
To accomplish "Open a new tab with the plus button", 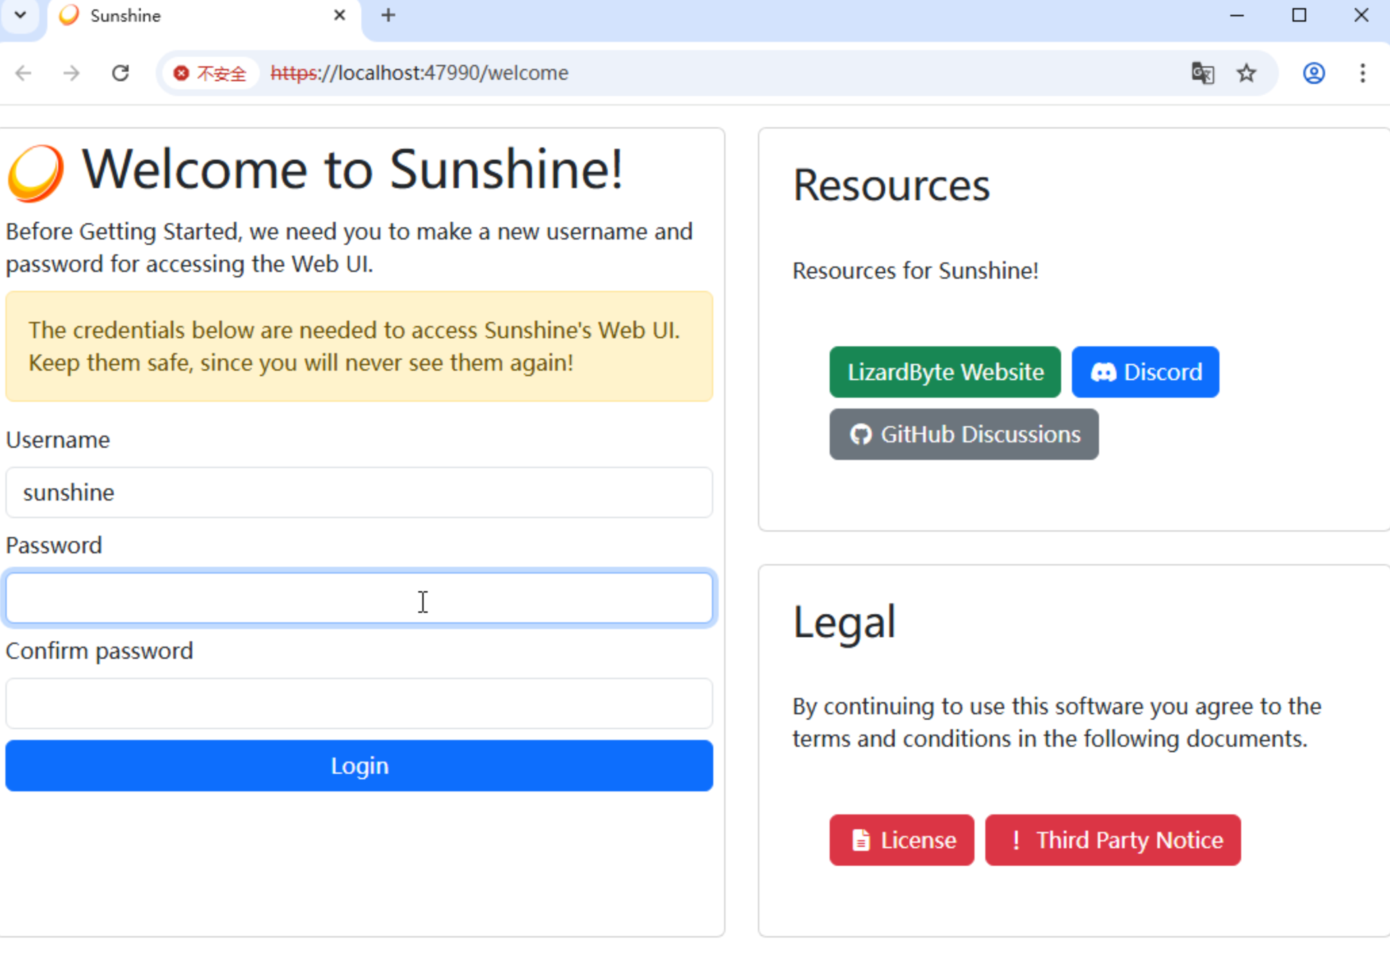I will pyautogui.click(x=388, y=15).
